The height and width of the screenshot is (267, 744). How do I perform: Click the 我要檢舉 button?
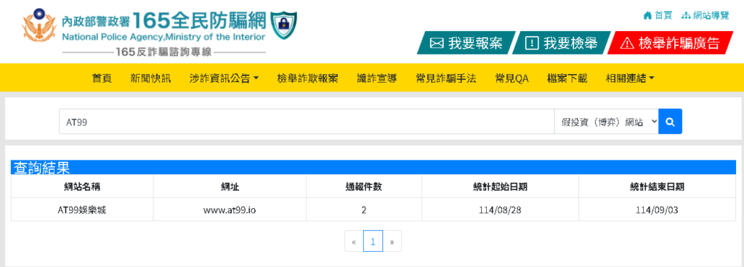tap(562, 44)
